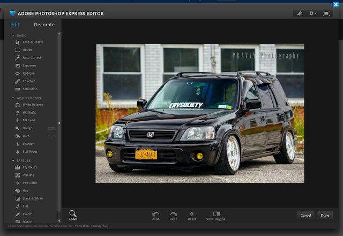Undo the last edit
This screenshot has width=343, height=236.
point(155,216)
